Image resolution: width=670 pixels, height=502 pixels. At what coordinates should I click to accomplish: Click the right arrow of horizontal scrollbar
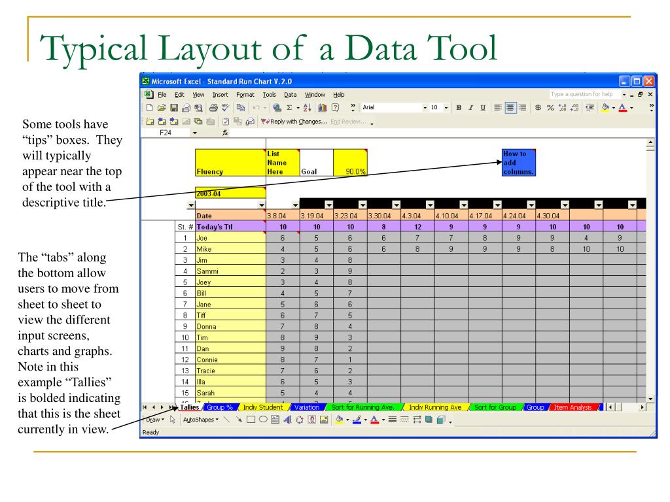point(643,407)
